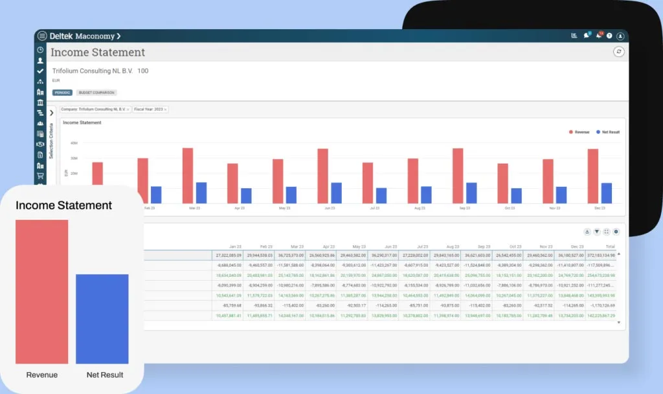Open the shopping cart sidebar icon
Viewport: 663px width, 394px height.
[40, 176]
